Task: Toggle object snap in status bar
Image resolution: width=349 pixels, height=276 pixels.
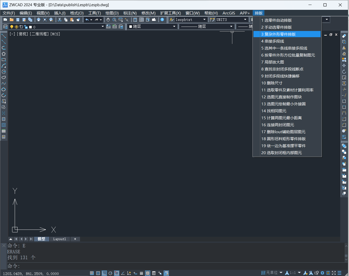Action: pos(117,273)
